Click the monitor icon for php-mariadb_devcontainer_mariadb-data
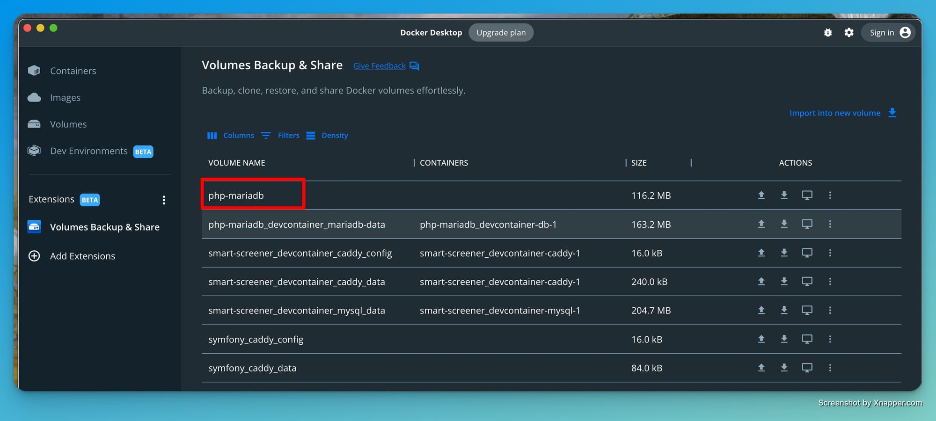Image resolution: width=936 pixels, height=421 pixels. coord(807,224)
